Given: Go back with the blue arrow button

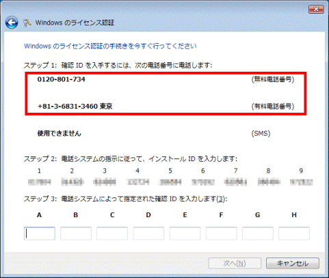Looking at the screenshot, I should (x=12, y=23).
